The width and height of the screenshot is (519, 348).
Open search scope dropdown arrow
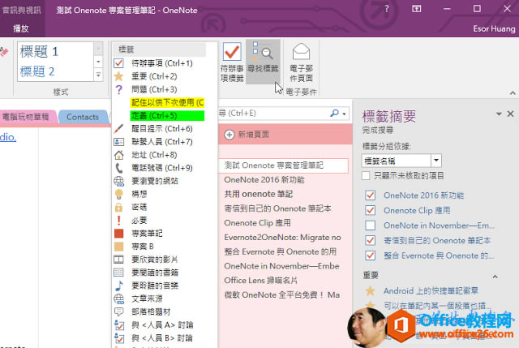(x=344, y=114)
